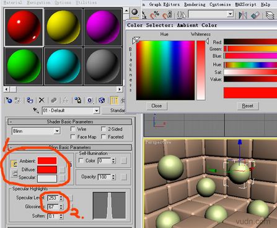
Task: Open Customize menu
Action: (220, 4)
